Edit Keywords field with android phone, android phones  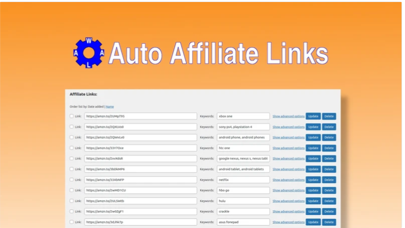[244, 137]
